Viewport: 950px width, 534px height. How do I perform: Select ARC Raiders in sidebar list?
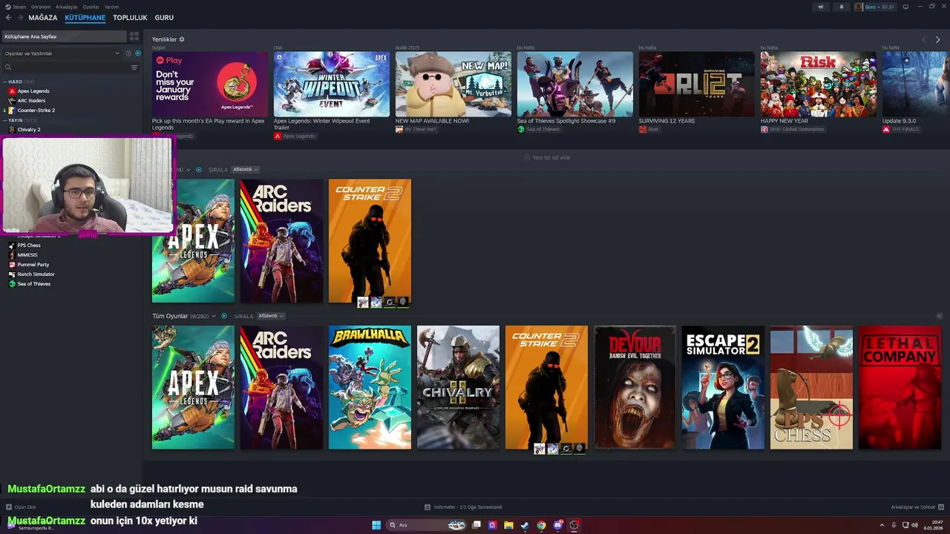click(31, 101)
